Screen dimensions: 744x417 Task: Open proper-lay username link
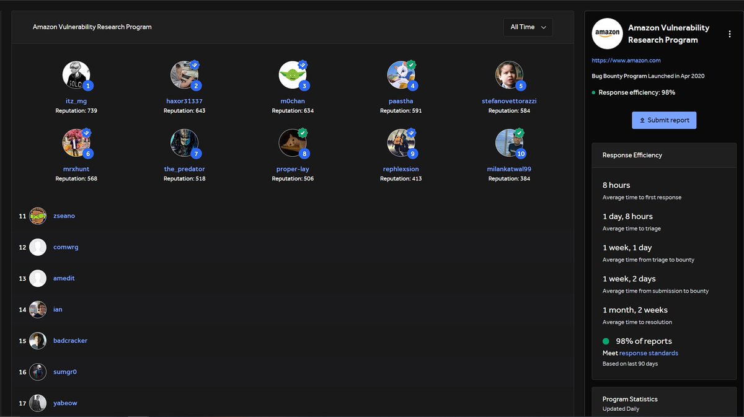[x=293, y=169]
